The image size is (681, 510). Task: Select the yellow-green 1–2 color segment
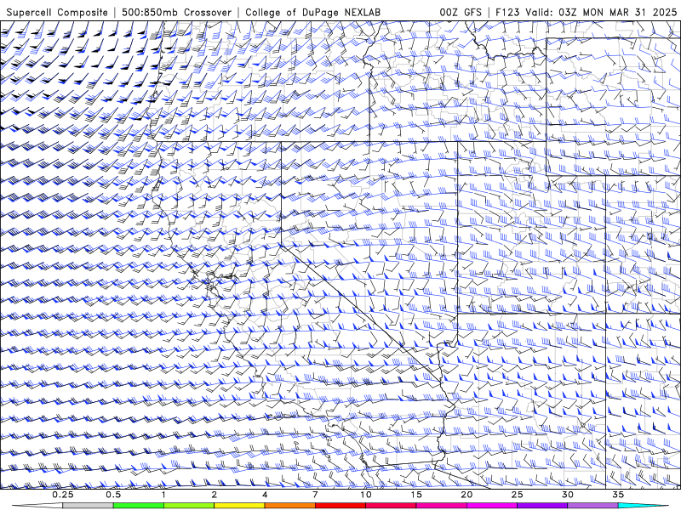point(188,506)
